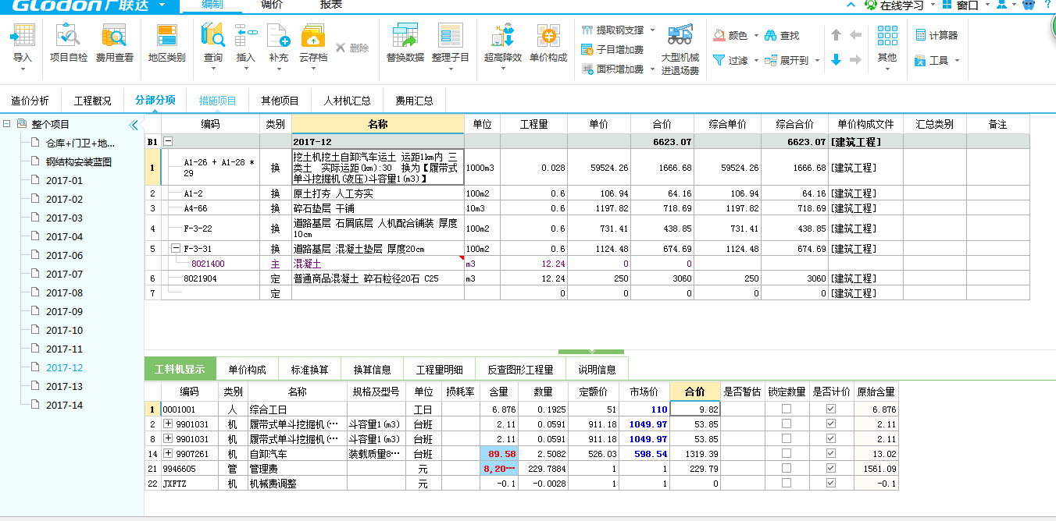This screenshot has height=521, width=1056.
Task: Collapse the left project panel chevron
Action: click(134, 125)
